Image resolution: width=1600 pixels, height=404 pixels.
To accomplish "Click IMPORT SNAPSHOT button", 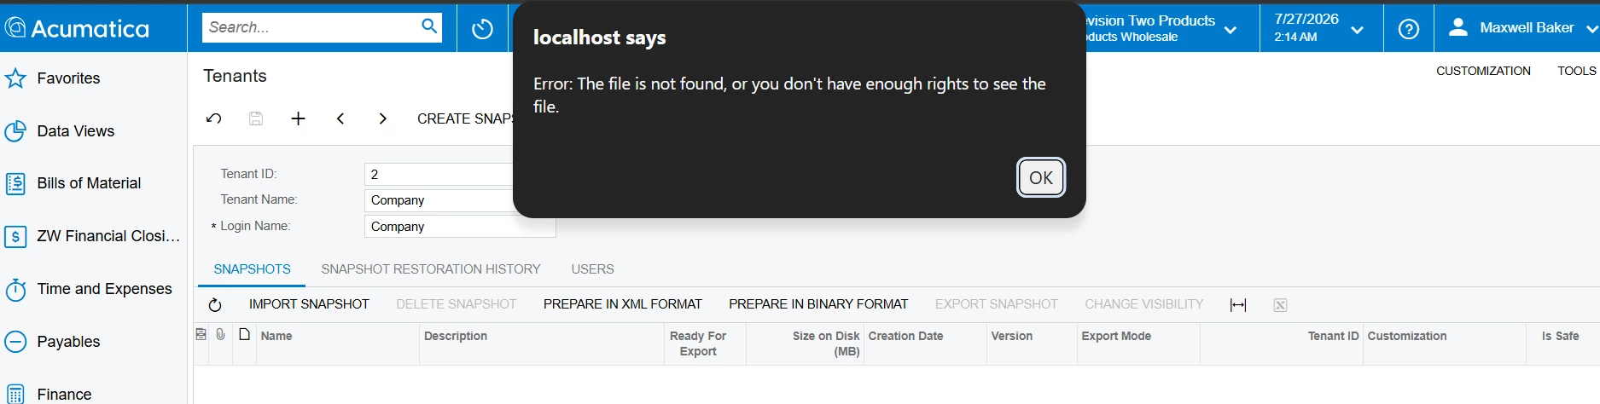I will 309,304.
